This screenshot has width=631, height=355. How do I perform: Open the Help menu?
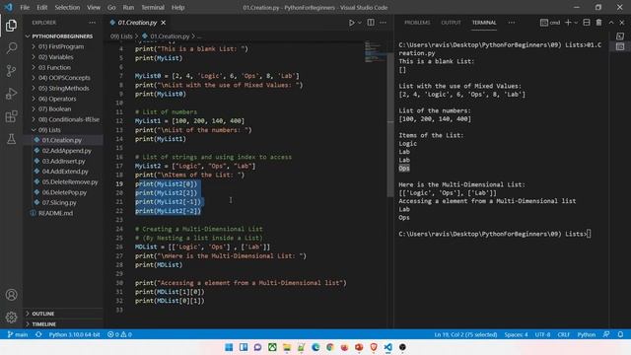coord(177,7)
